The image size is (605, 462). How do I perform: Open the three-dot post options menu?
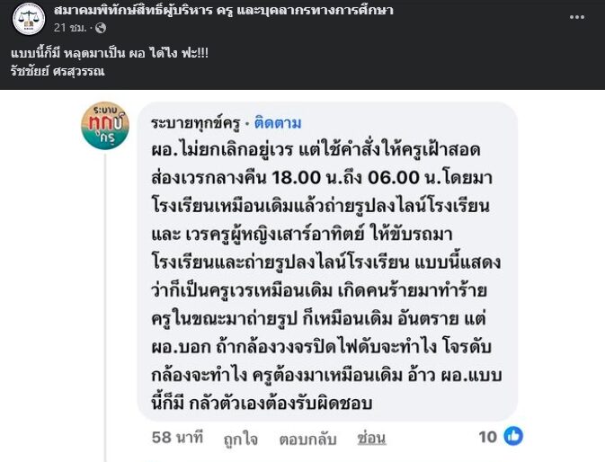(x=577, y=17)
